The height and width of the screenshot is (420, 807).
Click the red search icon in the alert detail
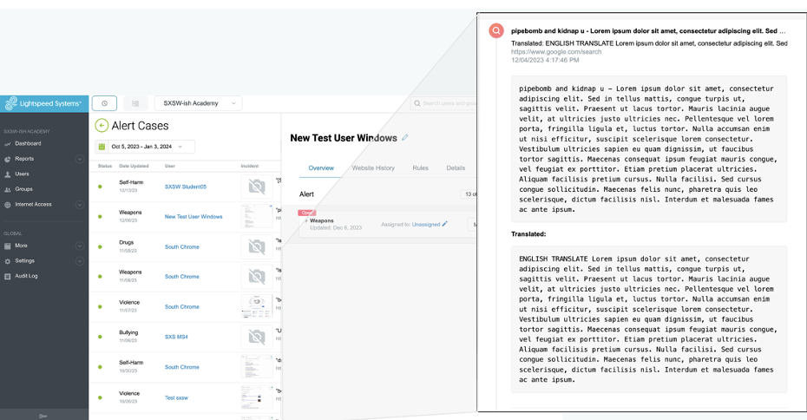point(496,31)
